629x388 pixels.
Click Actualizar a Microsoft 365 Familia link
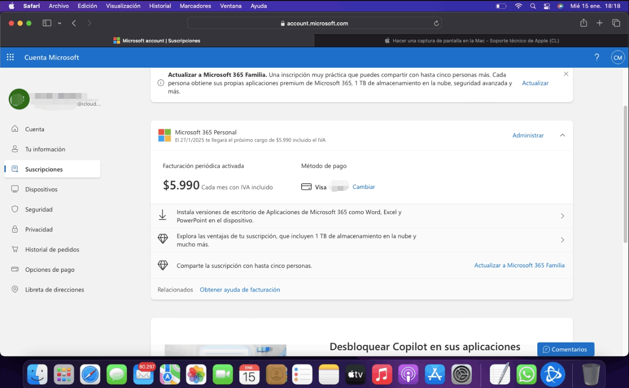click(519, 265)
